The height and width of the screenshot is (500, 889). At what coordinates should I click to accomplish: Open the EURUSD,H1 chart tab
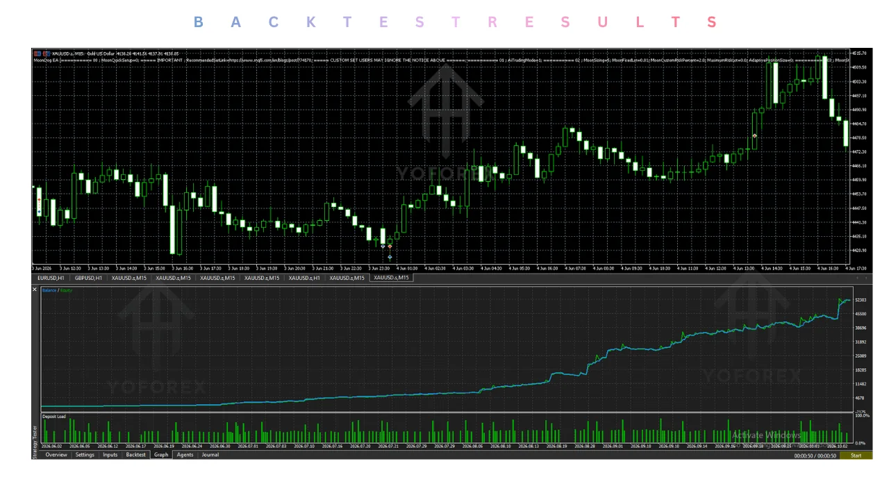pos(50,278)
